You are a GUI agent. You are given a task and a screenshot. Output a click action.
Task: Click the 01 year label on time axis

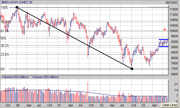click(x=59, y=105)
